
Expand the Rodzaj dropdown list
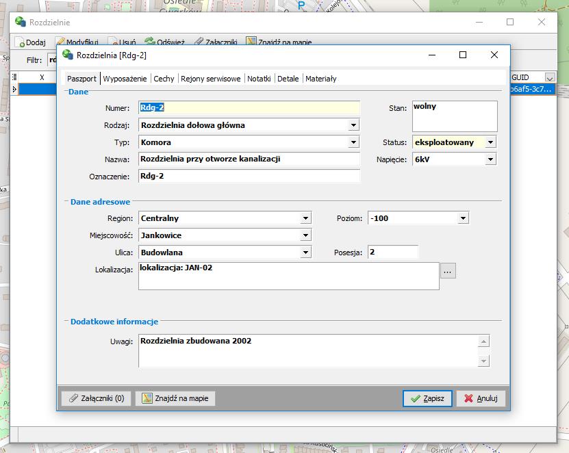(353, 125)
